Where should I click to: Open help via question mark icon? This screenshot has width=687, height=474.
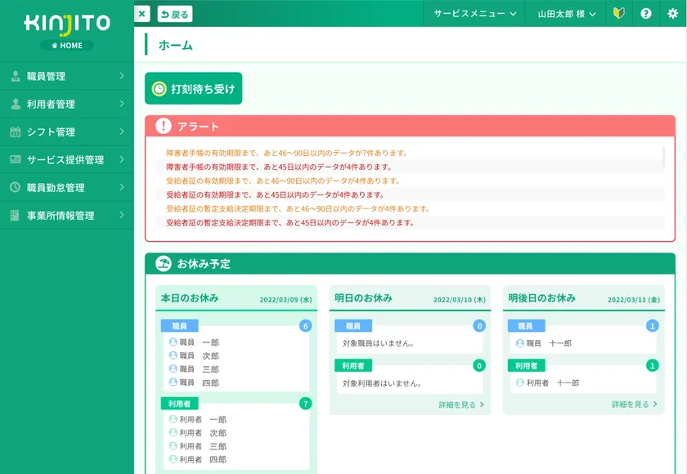click(x=646, y=14)
